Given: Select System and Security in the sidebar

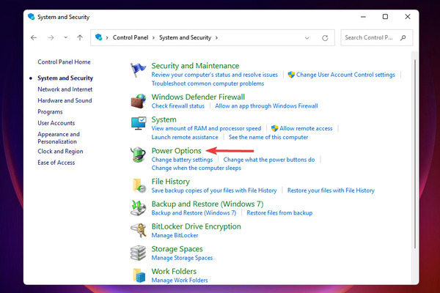Looking at the screenshot, I should (x=65, y=78).
